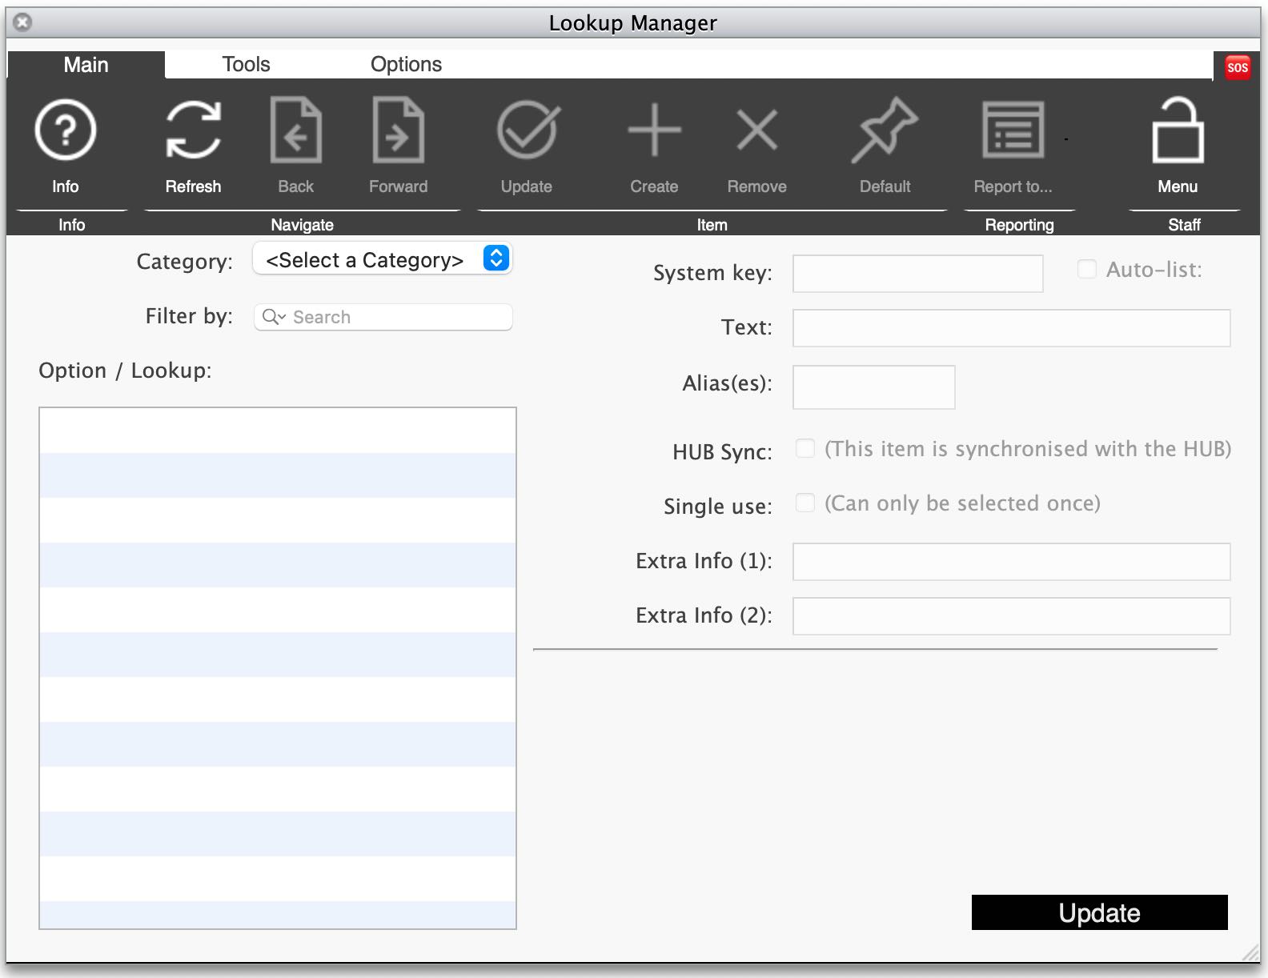
Task: Click the Alias(es) input field
Action: pyautogui.click(x=873, y=387)
